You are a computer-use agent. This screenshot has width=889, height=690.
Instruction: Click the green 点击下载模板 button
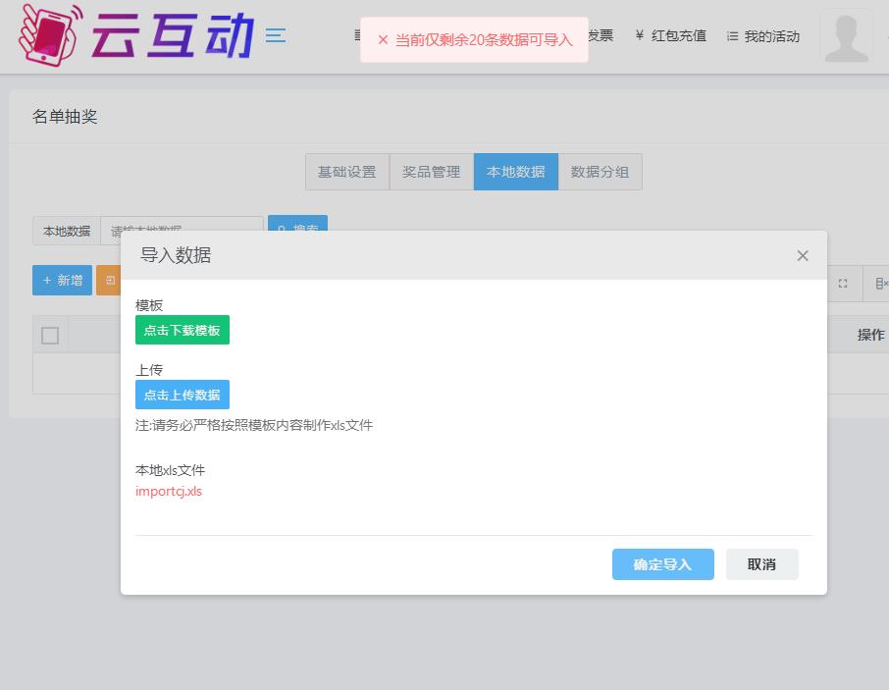183,331
